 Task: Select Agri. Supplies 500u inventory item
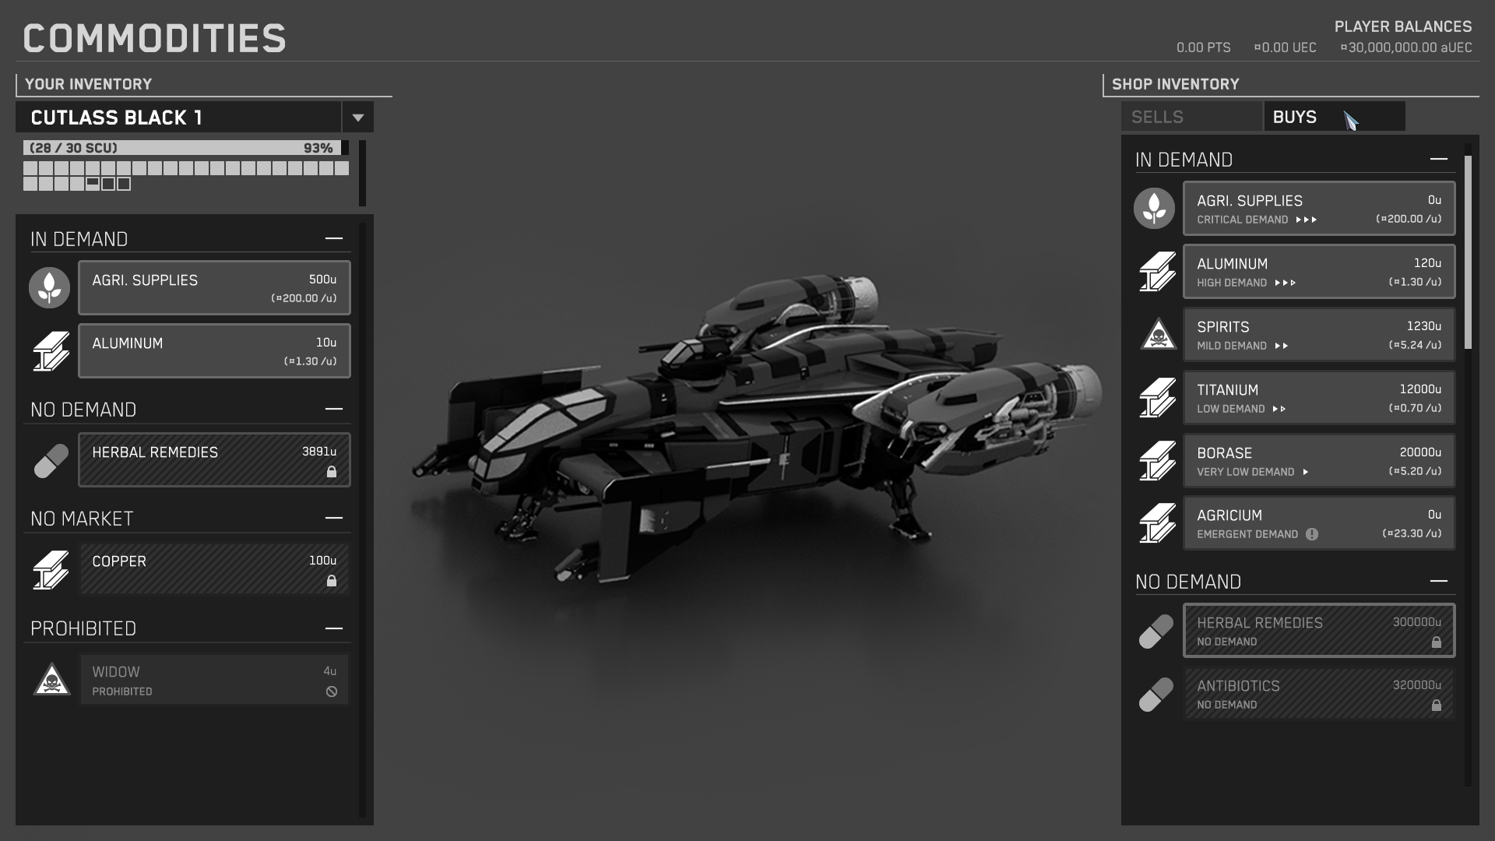click(214, 288)
